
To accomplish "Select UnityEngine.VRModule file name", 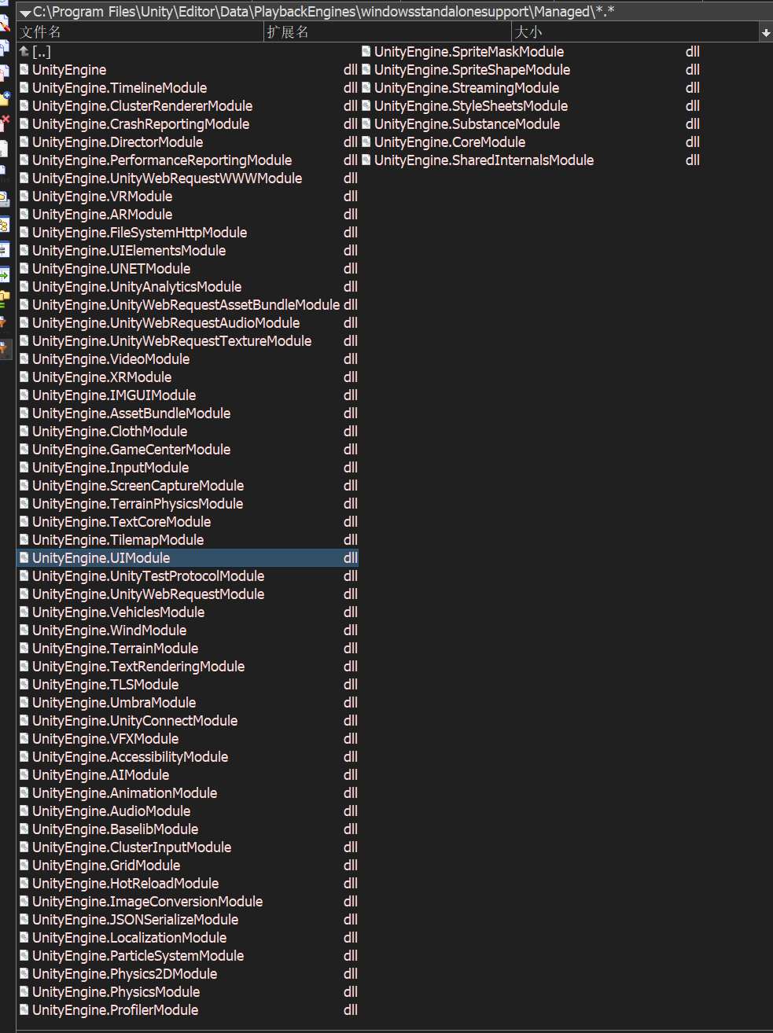I will (x=102, y=197).
